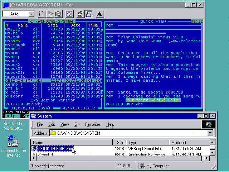
Task: Select wsock vxd row in Far panel
Action: (53, 61)
